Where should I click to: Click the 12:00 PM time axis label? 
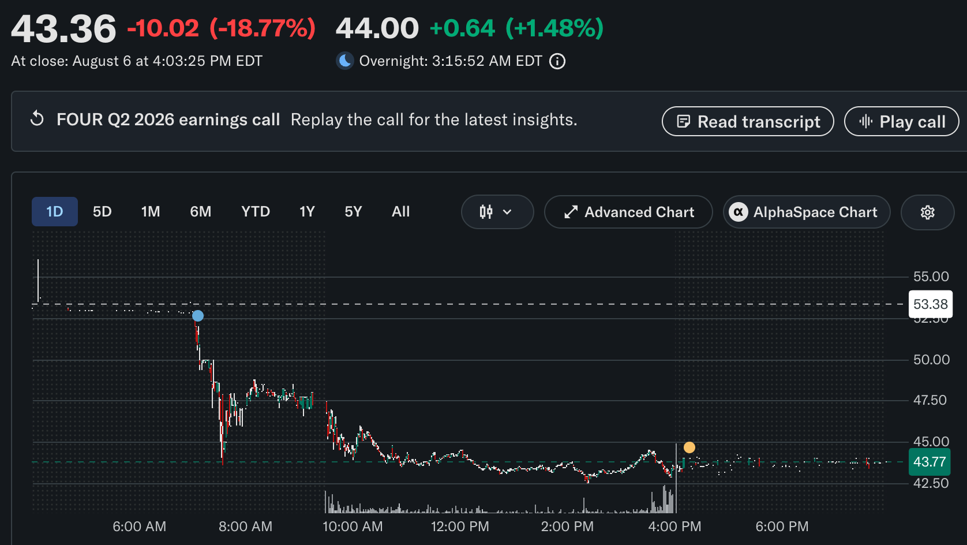[x=460, y=527]
